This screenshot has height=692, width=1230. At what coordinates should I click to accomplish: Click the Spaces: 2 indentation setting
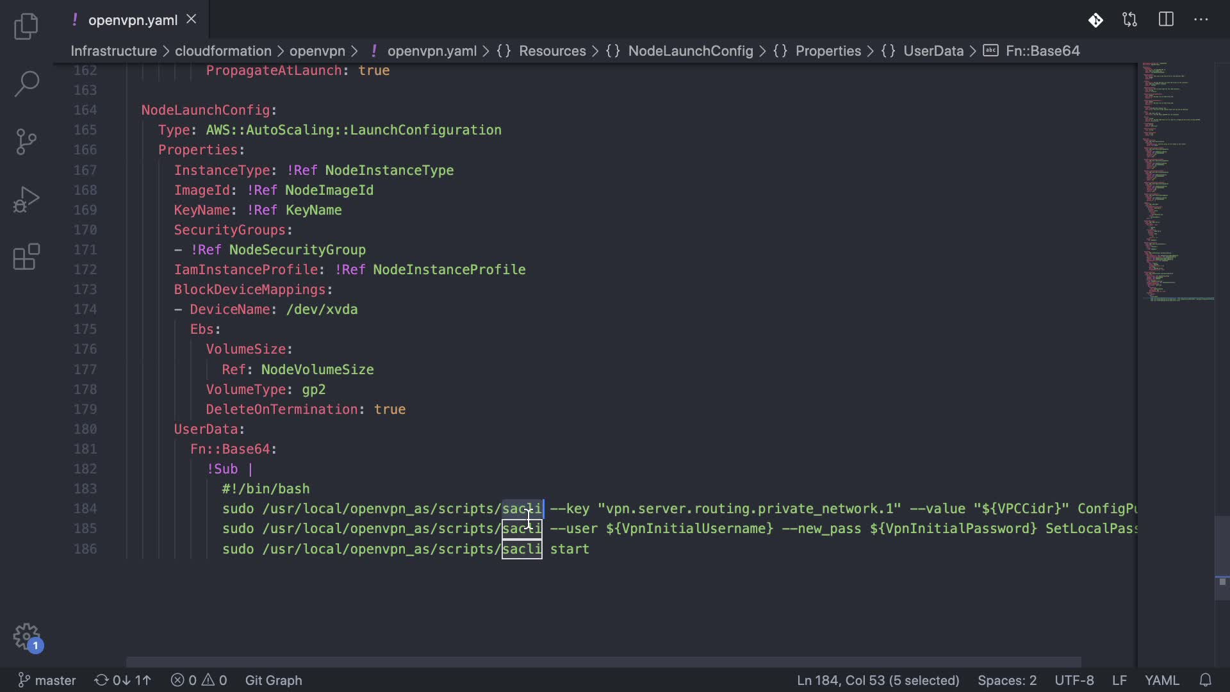[x=1006, y=680]
